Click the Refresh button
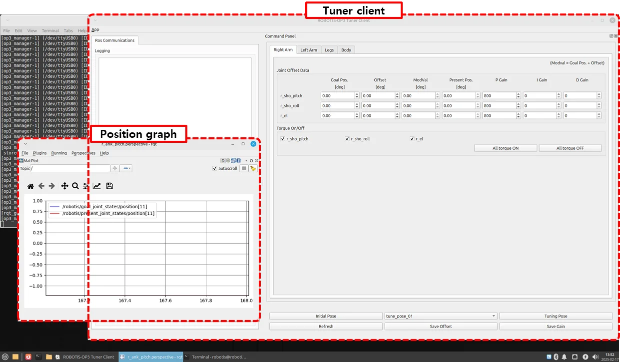Screen dimensions: 620x362 pos(326,326)
